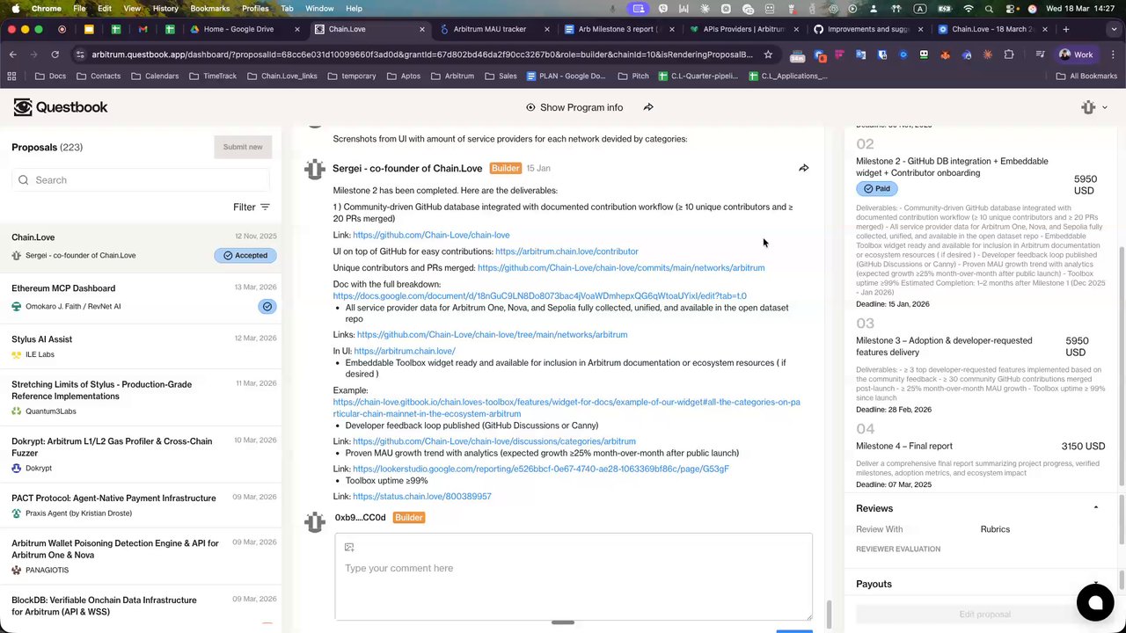1126x633 pixels.
Task: Select the Dokrypt Gas Profiler proposal
Action: coord(141,454)
